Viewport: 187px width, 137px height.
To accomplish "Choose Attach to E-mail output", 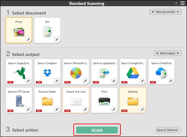I will point(76,100).
